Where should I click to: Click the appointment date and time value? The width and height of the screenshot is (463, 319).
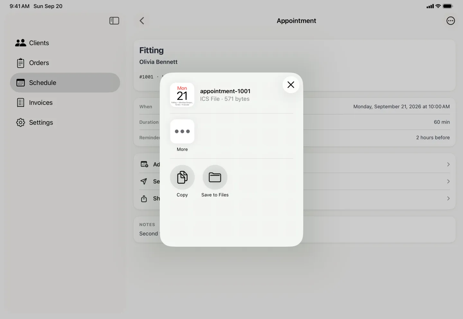pyautogui.click(x=402, y=107)
